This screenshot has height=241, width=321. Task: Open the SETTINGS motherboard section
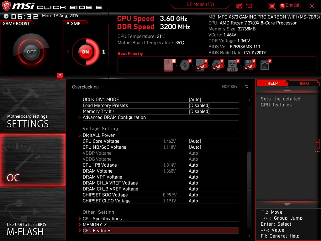click(x=33, y=106)
